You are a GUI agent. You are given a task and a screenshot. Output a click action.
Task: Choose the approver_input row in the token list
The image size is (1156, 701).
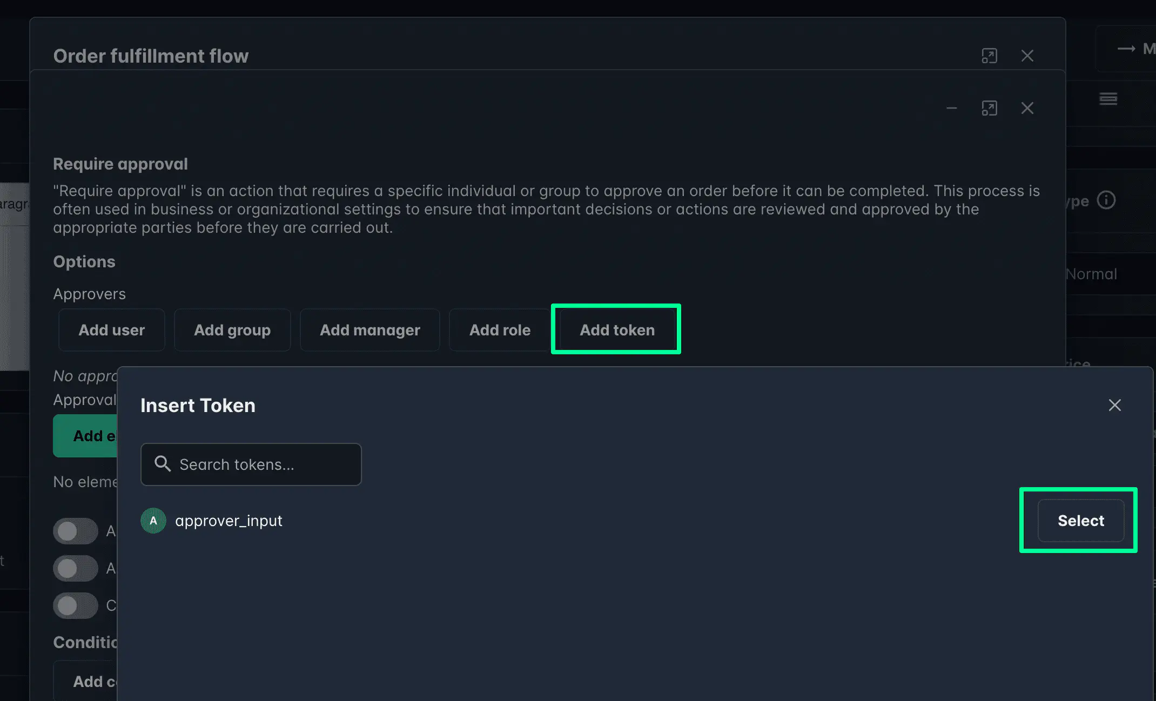point(228,520)
